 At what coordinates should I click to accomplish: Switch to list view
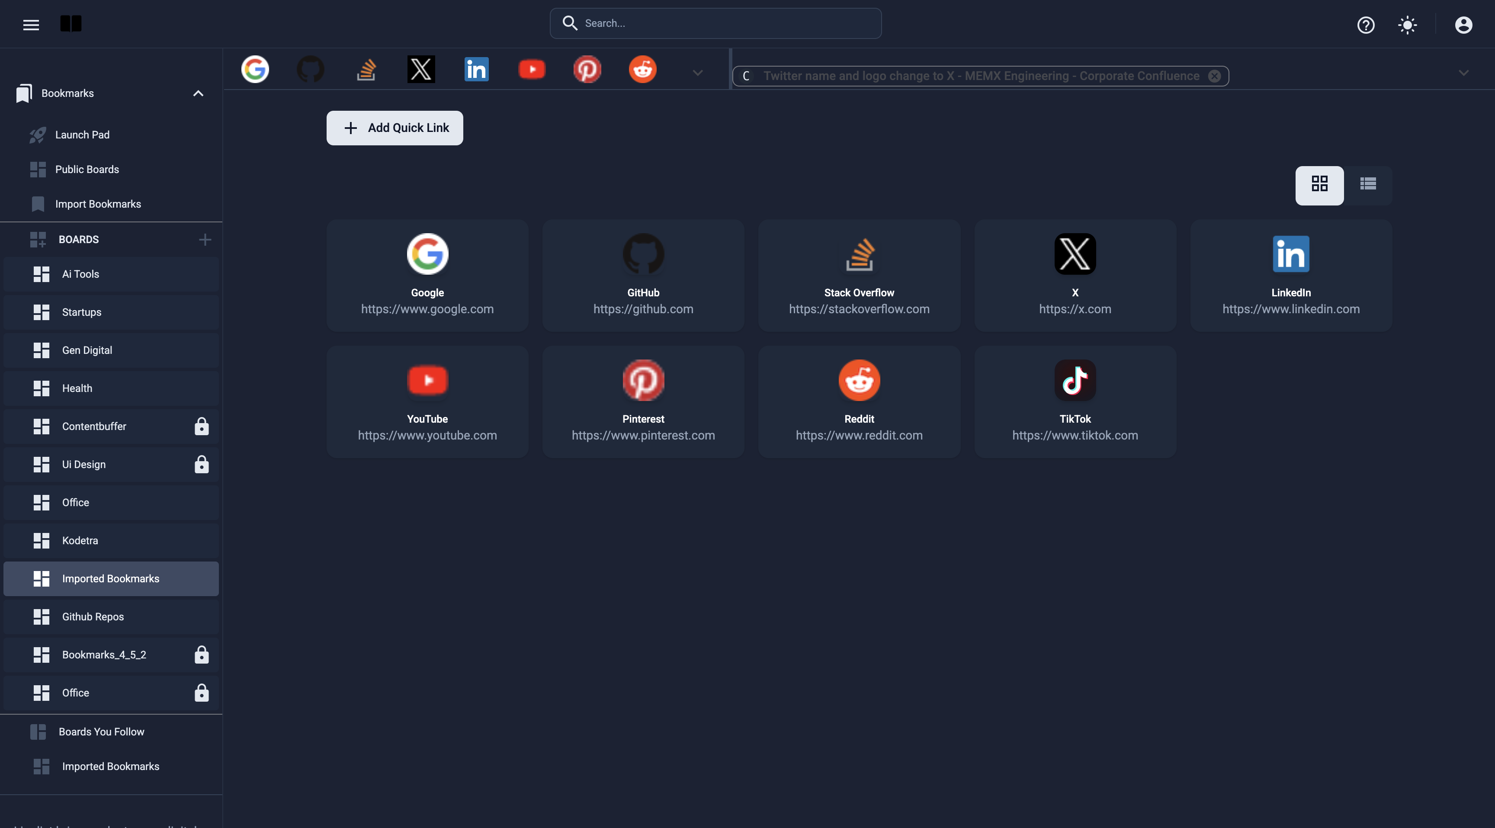point(1368,185)
